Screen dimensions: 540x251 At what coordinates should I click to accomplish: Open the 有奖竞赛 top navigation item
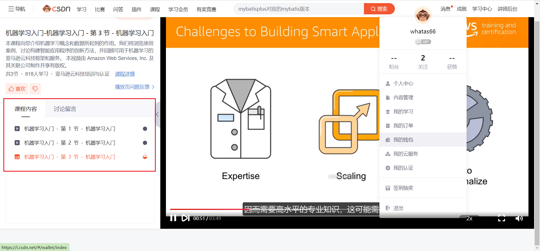pyautogui.click(x=206, y=9)
